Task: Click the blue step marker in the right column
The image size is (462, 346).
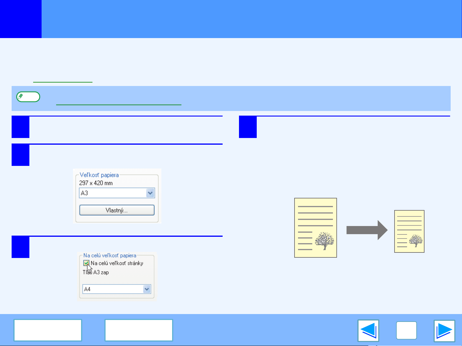Action: coord(248,127)
